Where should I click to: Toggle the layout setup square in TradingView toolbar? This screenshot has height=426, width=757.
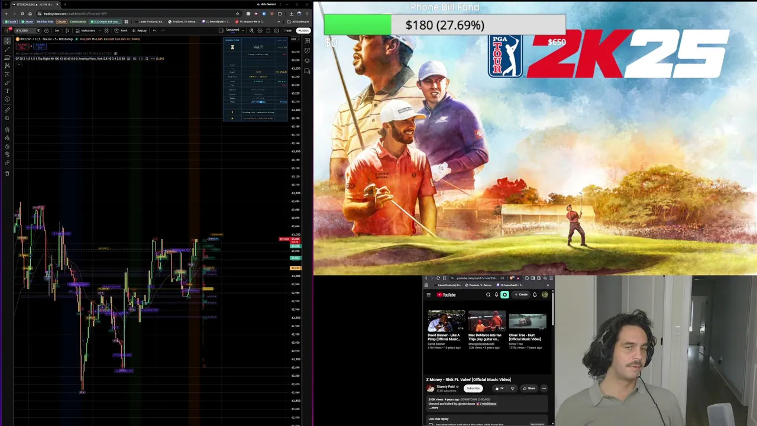click(x=221, y=30)
